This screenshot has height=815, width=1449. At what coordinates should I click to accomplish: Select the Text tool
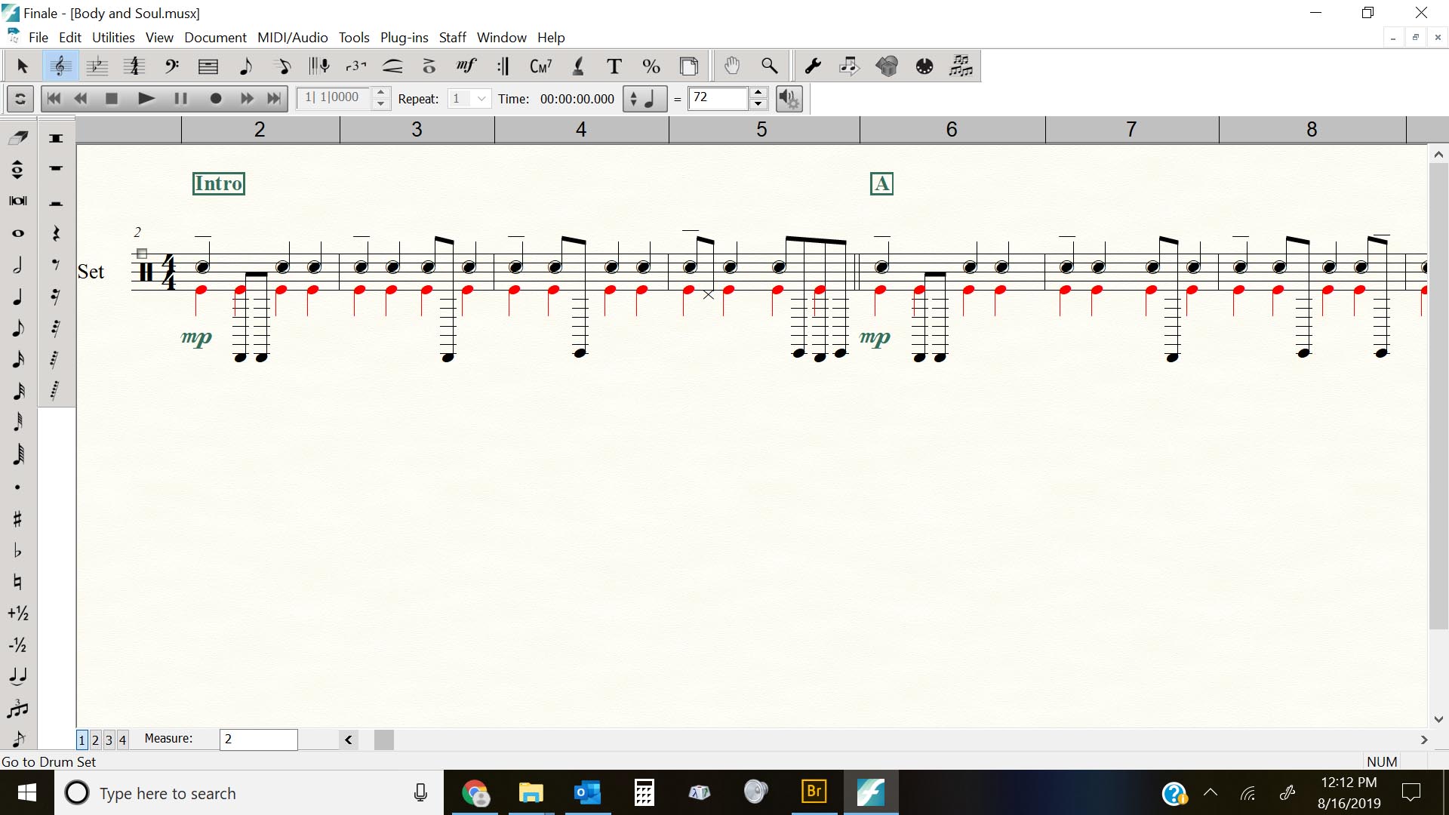[x=614, y=66]
